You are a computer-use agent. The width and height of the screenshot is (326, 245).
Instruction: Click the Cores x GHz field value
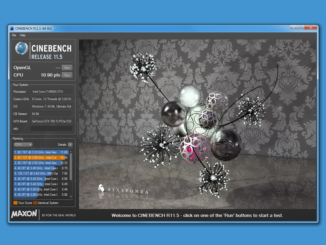tap(52, 99)
